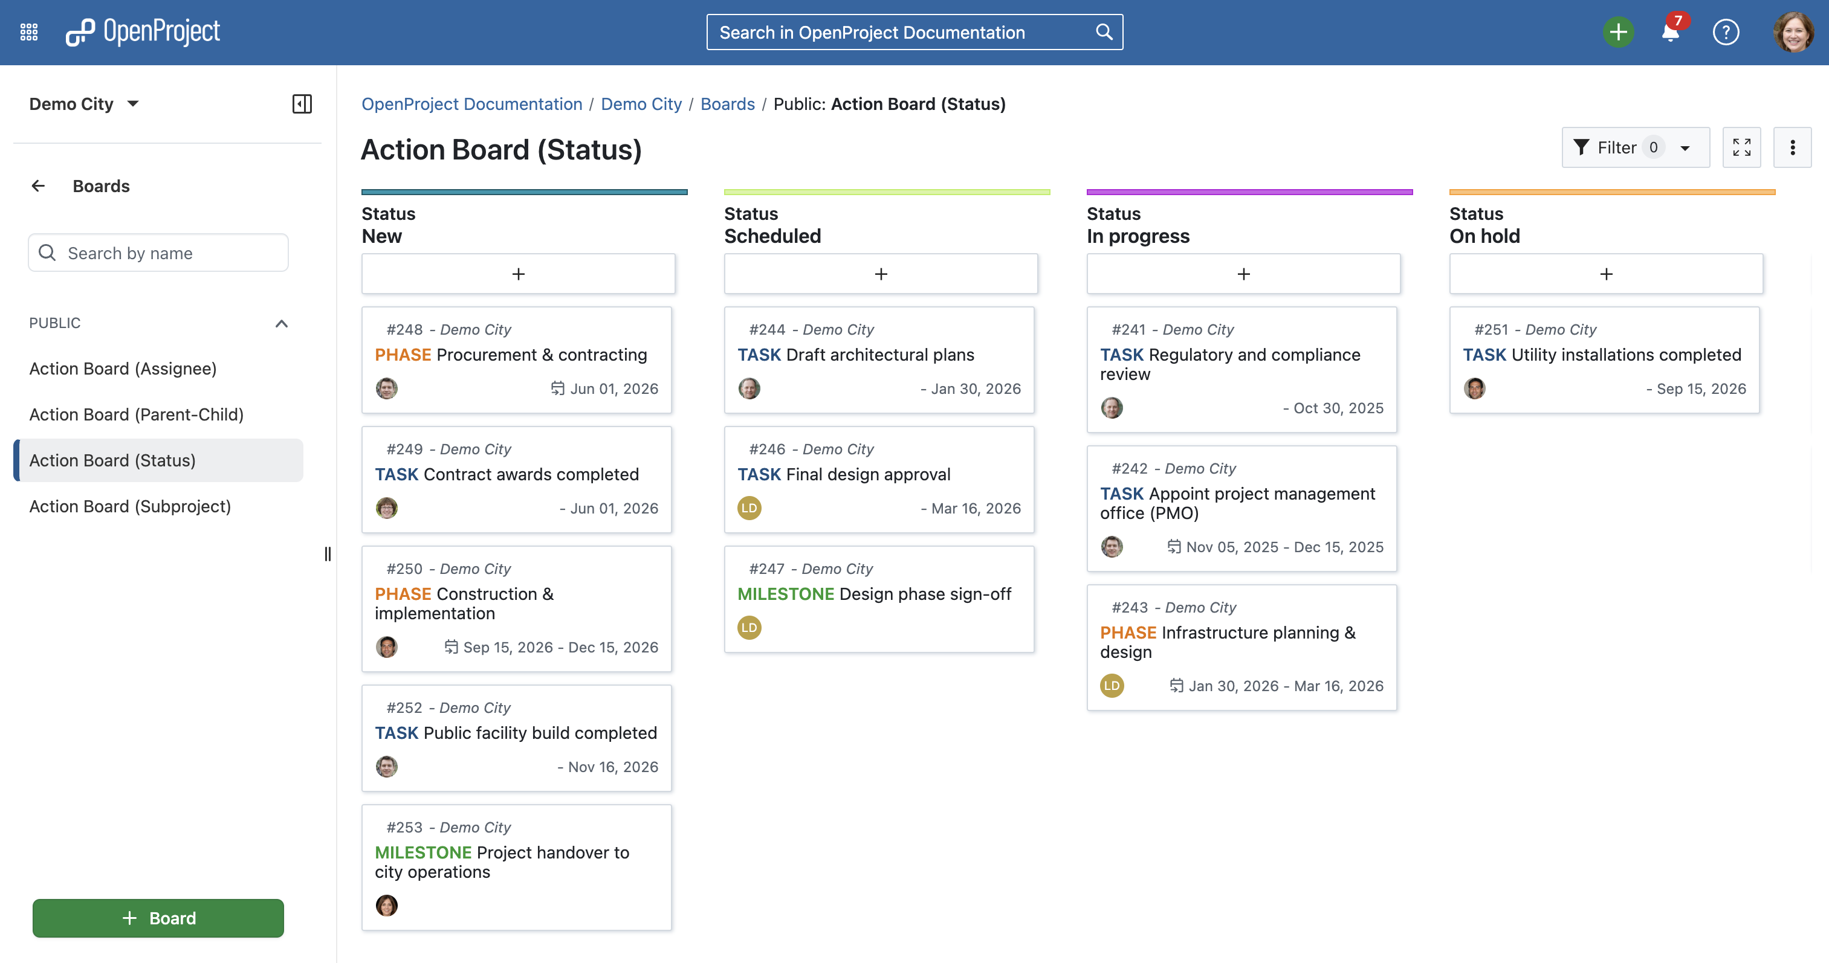Open the board's three-dot more menu
The height and width of the screenshot is (963, 1829).
pyautogui.click(x=1792, y=147)
